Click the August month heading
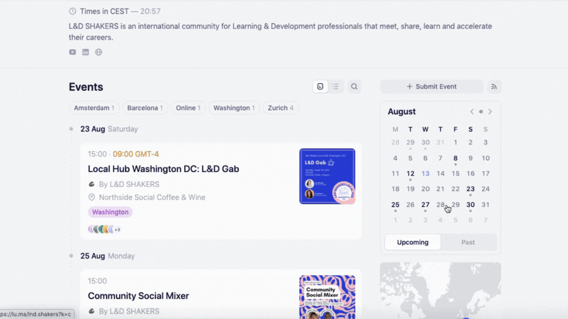This screenshot has width=568, height=319. (402, 112)
